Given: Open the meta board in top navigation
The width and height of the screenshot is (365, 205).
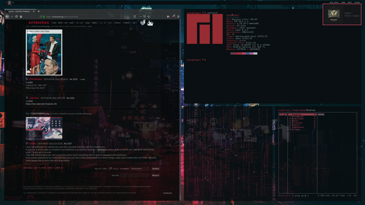Looking at the screenshot, I should (x=126, y=23).
